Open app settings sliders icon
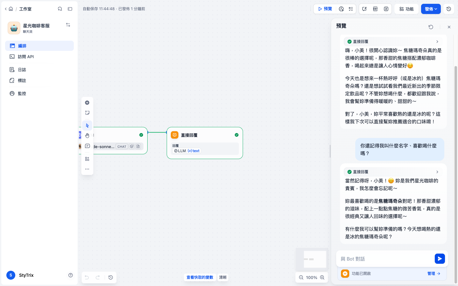The width and height of the screenshot is (458, 286). coord(68,25)
